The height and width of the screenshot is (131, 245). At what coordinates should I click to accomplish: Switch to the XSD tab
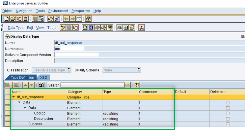click(x=43, y=77)
